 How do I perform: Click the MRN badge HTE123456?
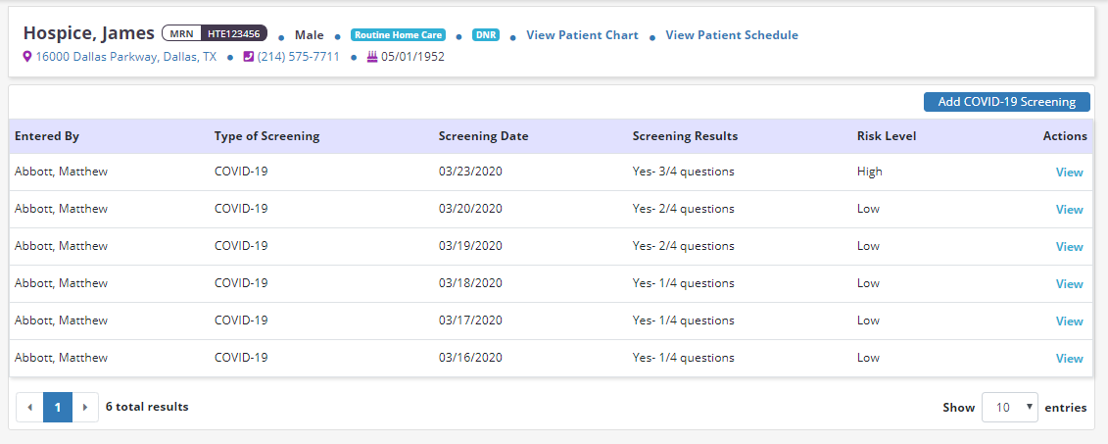214,33
